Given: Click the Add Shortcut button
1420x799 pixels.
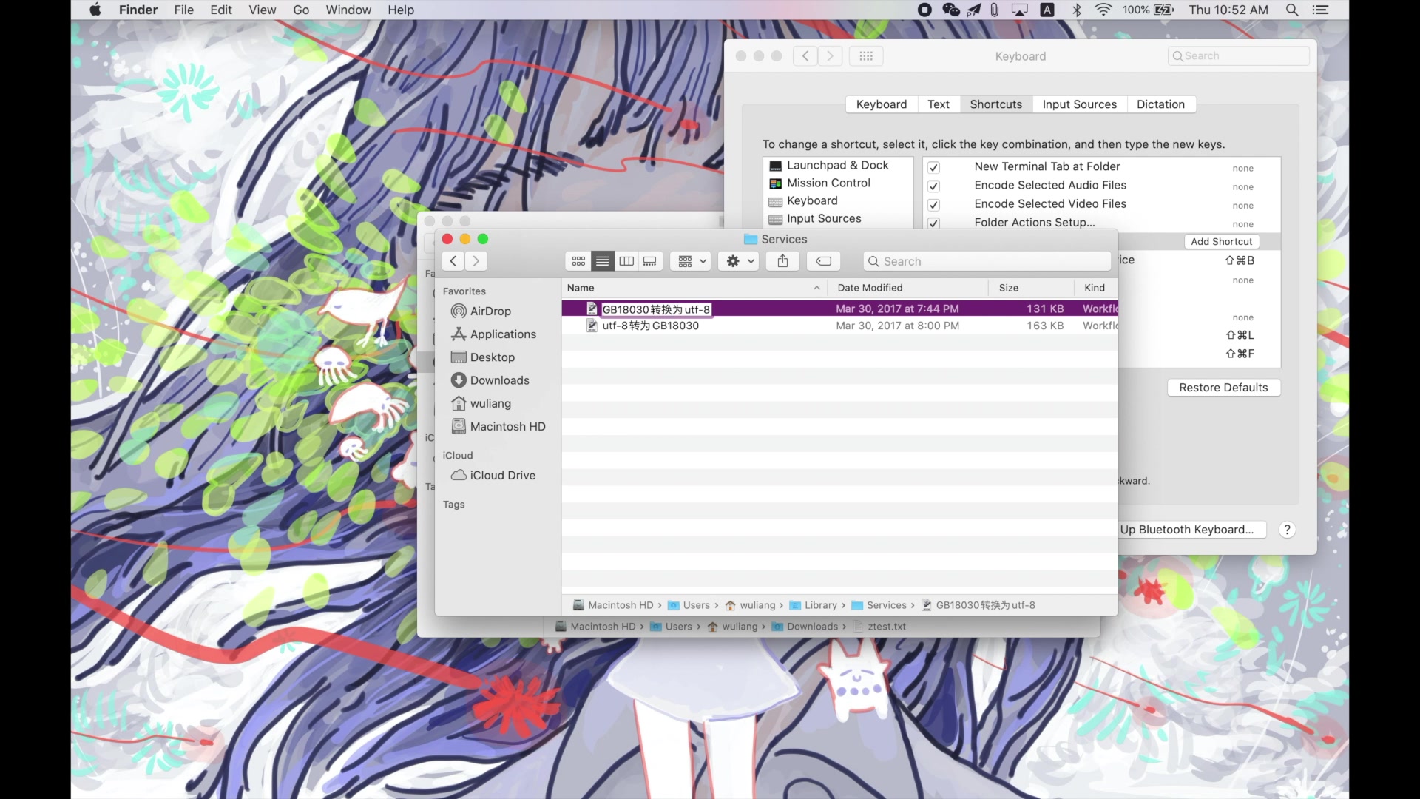Looking at the screenshot, I should click(1222, 240).
